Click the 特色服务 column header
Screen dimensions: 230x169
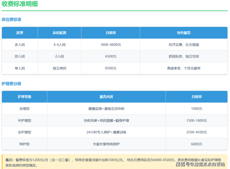[x=184, y=33]
